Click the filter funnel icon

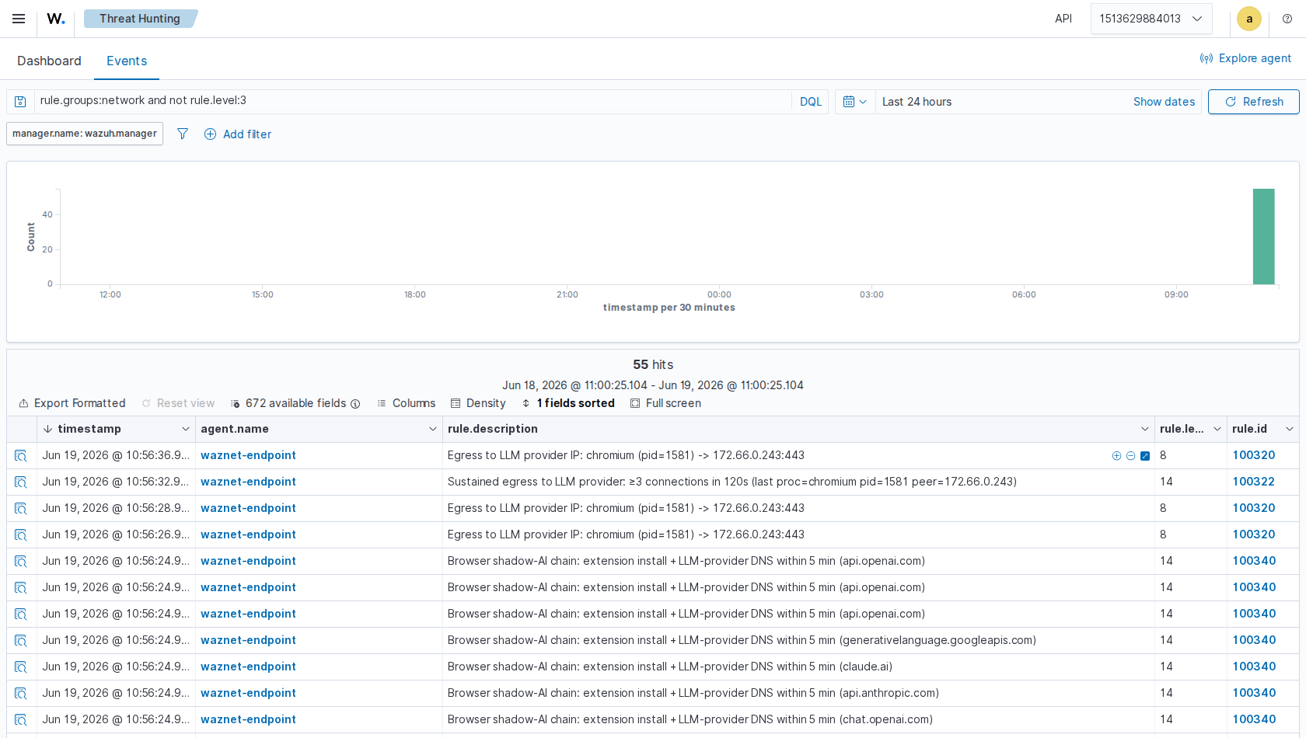click(x=183, y=134)
